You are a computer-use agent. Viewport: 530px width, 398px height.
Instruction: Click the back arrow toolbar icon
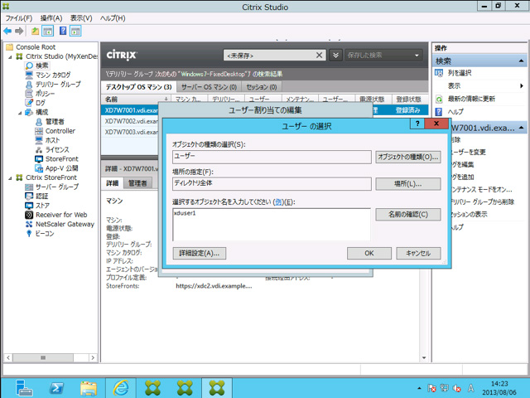click(x=7, y=32)
